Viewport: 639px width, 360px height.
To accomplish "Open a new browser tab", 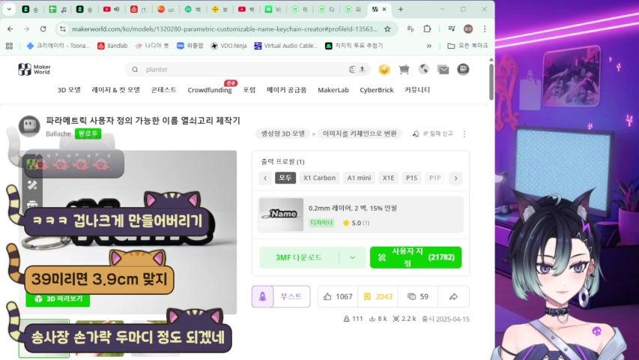I will [x=401, y=9].
